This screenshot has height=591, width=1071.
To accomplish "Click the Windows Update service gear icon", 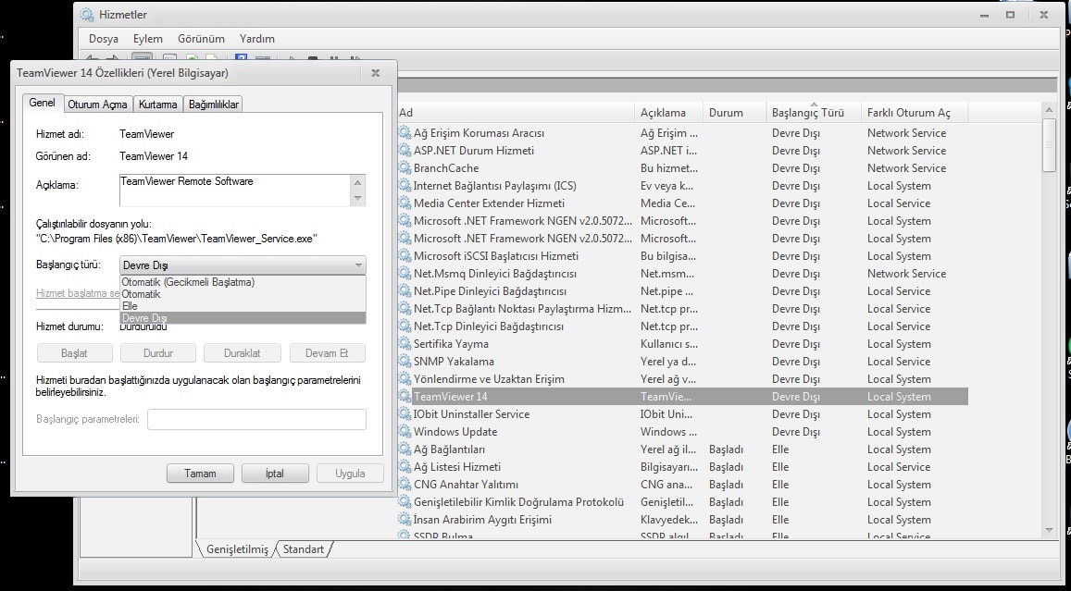I will pos(405,432).
